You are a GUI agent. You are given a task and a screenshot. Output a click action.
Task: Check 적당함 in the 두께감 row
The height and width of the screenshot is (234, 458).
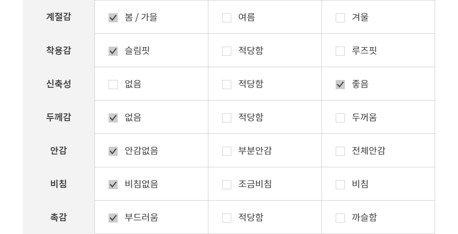click(227, 118)
